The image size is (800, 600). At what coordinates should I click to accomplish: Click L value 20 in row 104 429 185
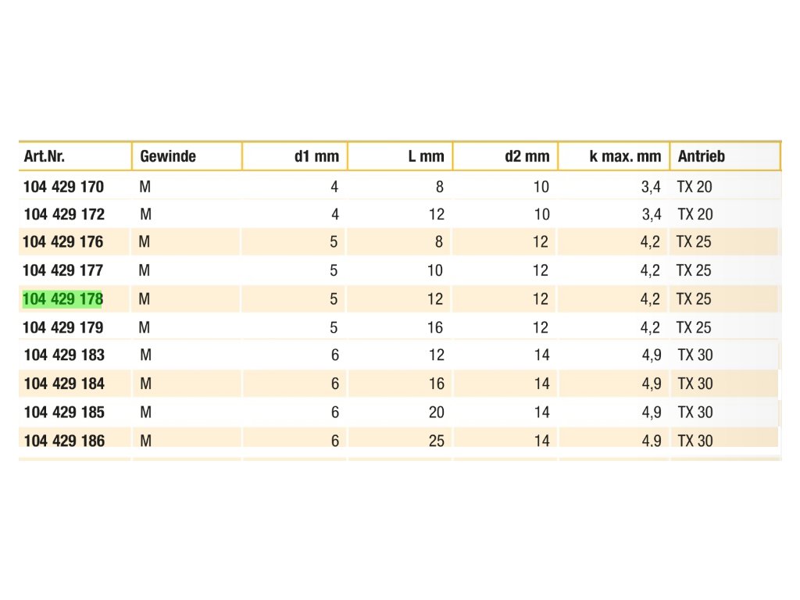click(436, 412)
